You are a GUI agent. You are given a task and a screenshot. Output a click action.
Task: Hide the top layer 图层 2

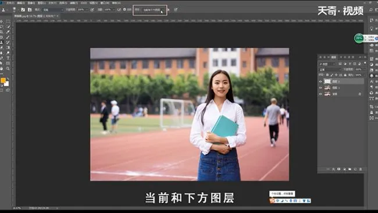coord(320,81)
